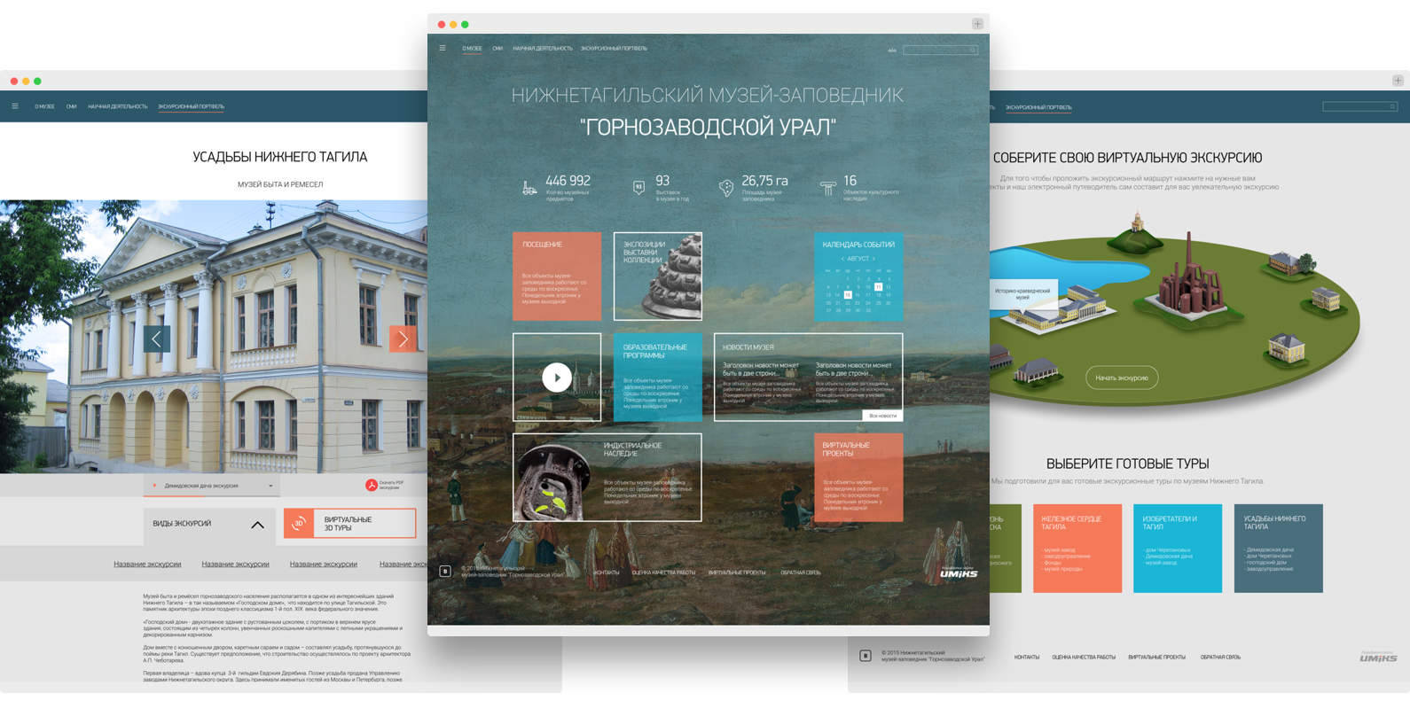Click the VK social icon in center footer
The height and width of the screenshot is (701, 1410).
pyautogui.click(x=445, y=572)
